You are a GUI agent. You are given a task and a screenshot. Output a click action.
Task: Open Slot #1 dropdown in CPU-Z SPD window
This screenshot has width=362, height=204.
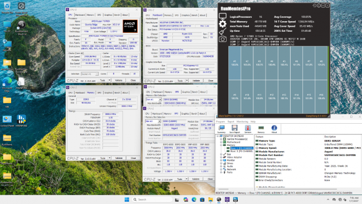pos(160,99)
